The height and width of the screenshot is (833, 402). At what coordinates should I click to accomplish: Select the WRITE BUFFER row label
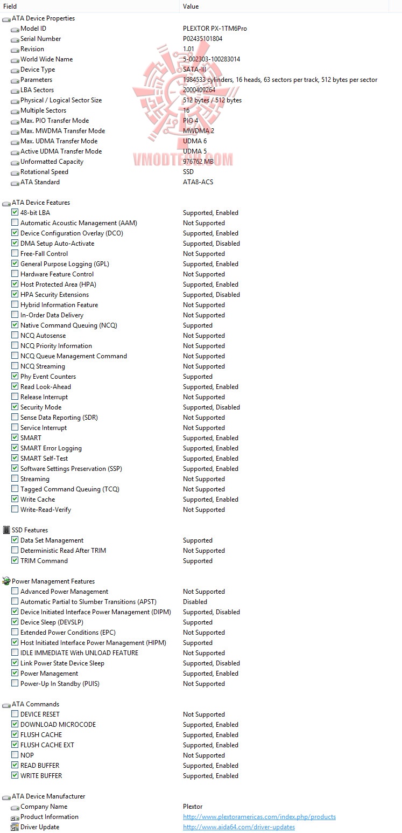(41, 776)
